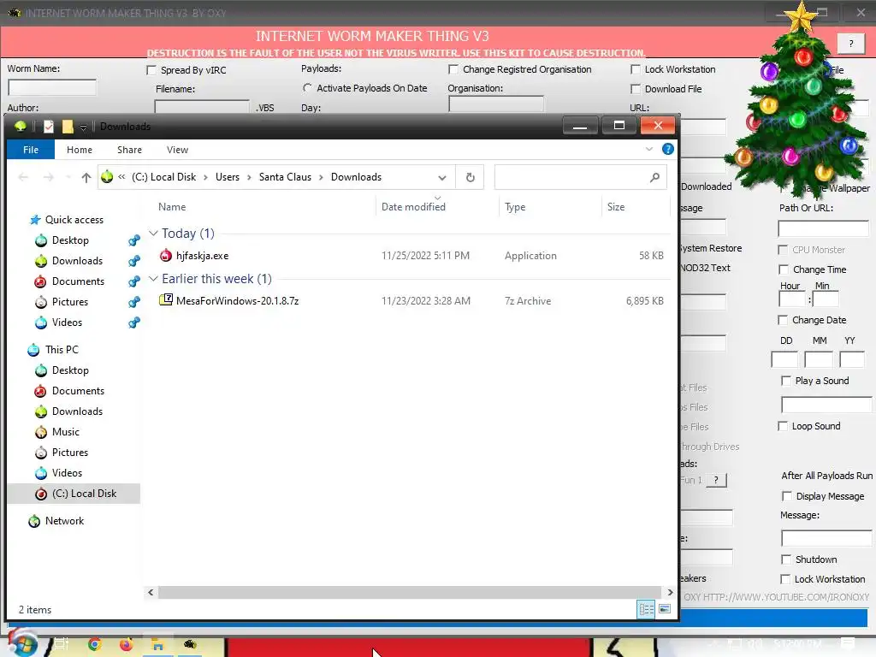Select the MesaForWindows-20.1.8.7z archive icon
The image size is (876, 657).
[166, 300]
